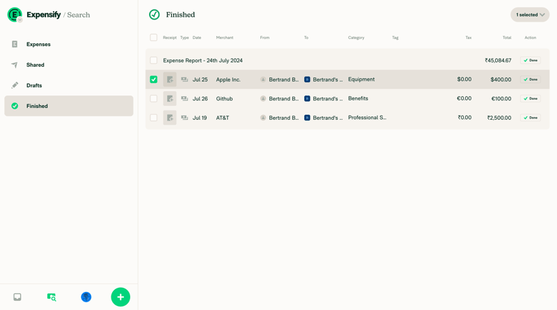The height and width of the screenshot is (310, 557).
Task: Click the Benefits category cell
Action: click(358, 98)
